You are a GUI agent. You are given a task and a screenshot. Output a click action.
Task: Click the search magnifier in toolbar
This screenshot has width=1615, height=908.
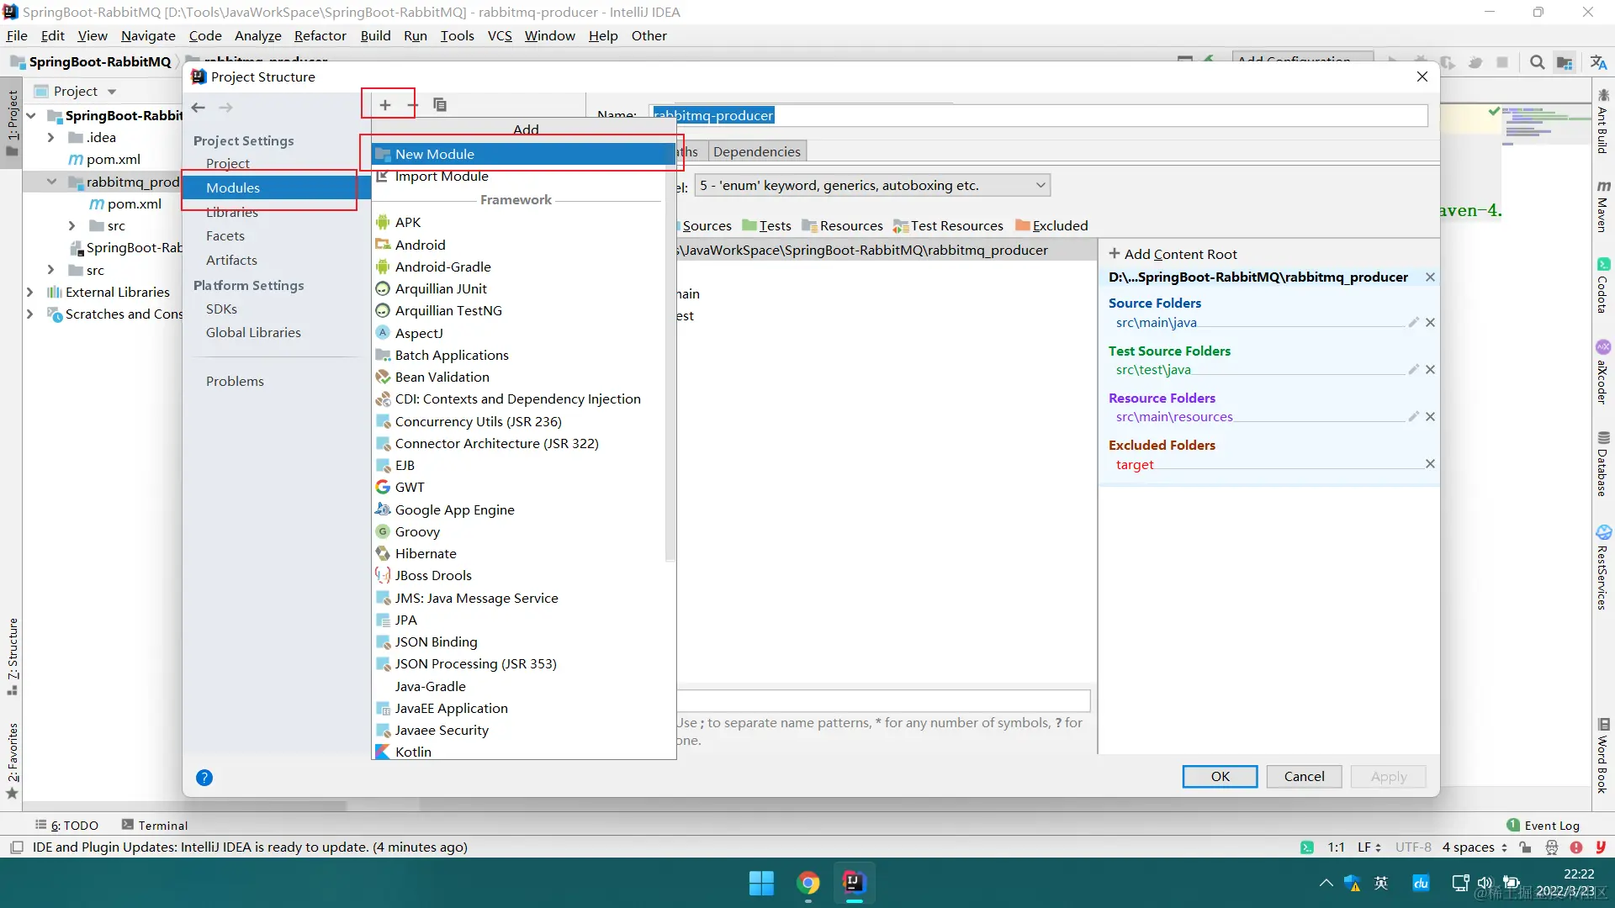coord(1537,62)
